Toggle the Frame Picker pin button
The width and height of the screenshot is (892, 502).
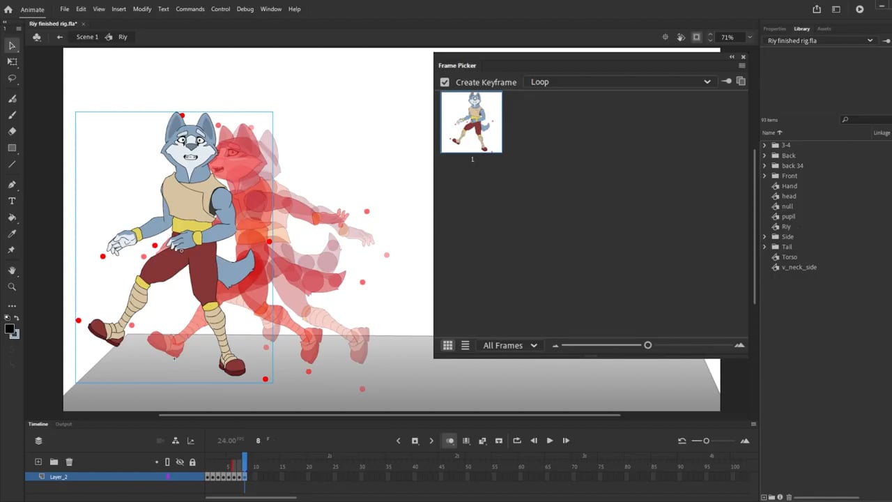tap(726, 82)
